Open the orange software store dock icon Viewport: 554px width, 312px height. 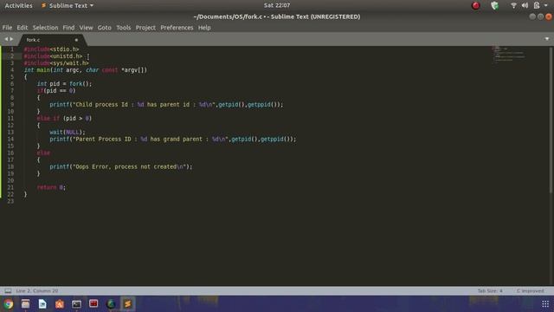pos(60,304)
